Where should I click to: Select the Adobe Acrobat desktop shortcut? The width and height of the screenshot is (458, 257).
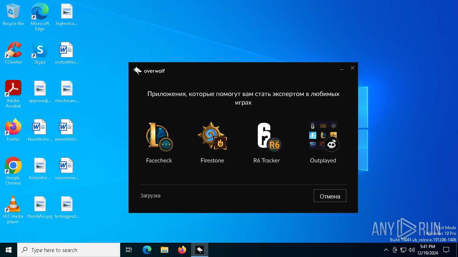13,94
